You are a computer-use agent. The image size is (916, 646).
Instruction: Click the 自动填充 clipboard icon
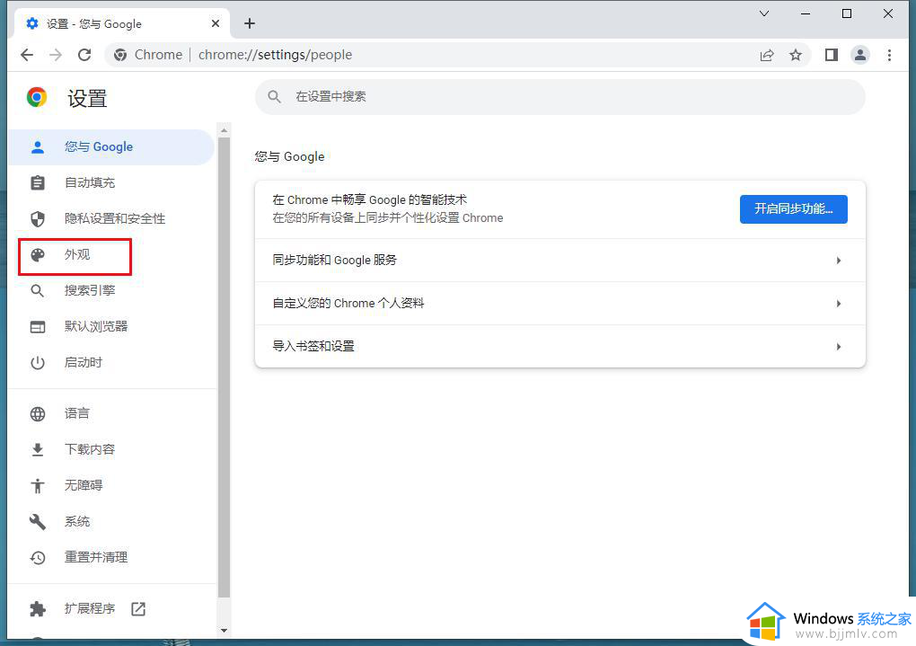pyautogui.click(x=38, y=183)
